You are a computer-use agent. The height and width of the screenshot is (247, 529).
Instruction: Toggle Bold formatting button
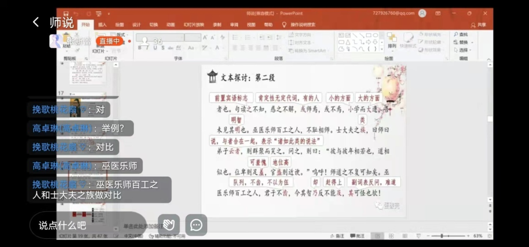(x=139, y=48)
